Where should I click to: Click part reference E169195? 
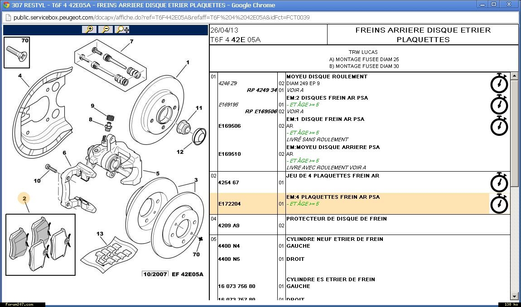tap(228, 104)
